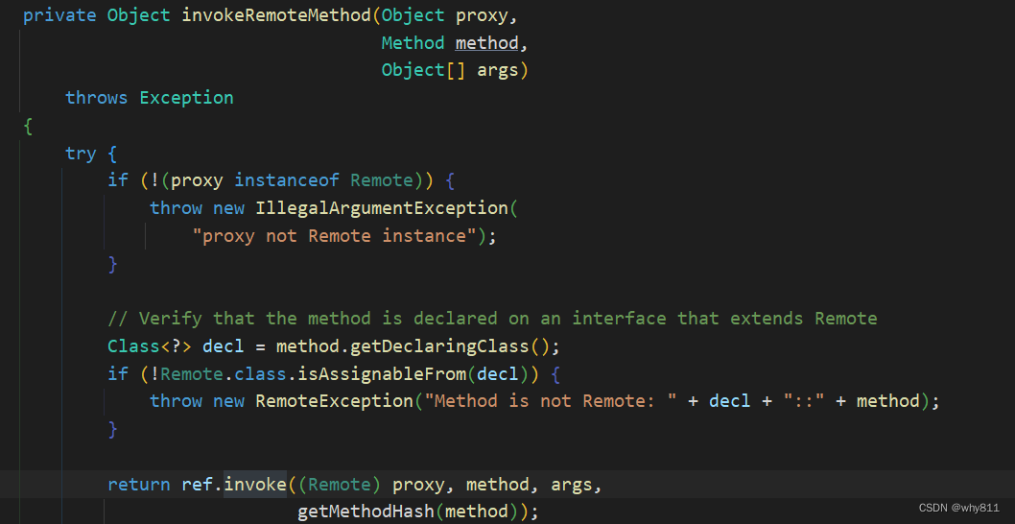Click the RemoteException class name
The width and height of the screenshot is (1015, 524).
[334, 401]
